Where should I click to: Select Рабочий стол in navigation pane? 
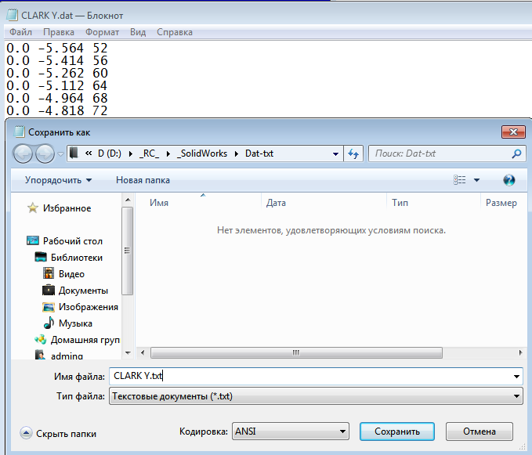click(x=73, y=241)
